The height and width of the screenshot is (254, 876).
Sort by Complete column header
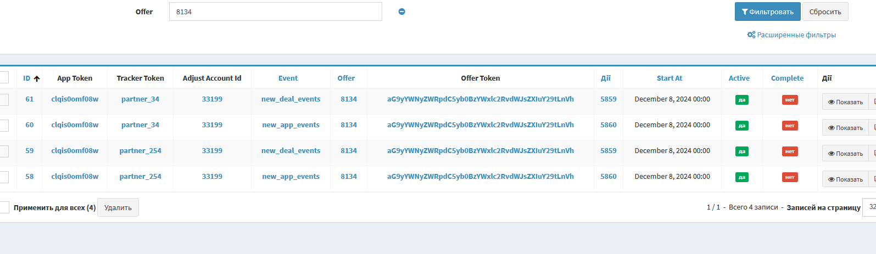pos(787,78)
